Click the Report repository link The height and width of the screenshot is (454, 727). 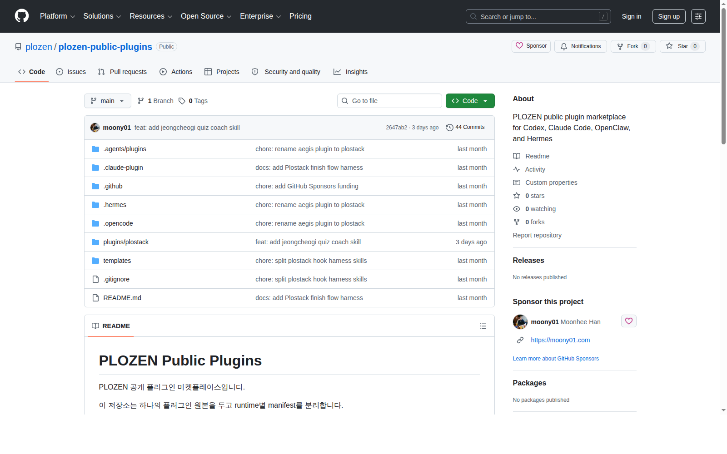(x=537, y=235)
